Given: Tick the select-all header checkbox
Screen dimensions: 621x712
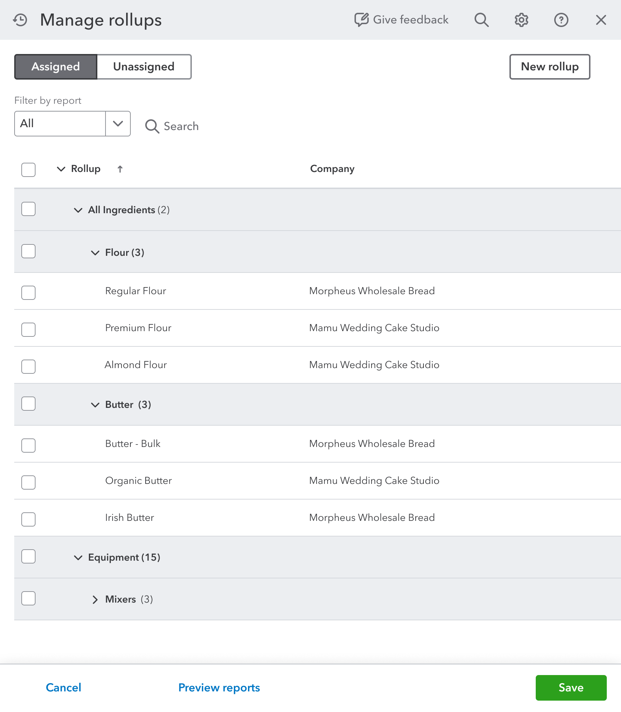Looking at the screenshot, I should coord(28,169).
